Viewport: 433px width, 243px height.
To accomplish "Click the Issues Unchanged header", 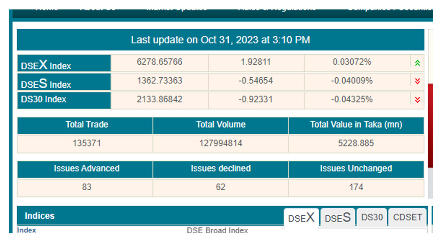I will pyautogui.click(x=356, y=168).
